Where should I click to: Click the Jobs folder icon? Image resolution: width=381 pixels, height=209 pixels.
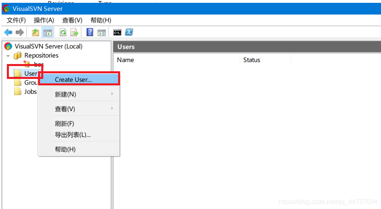click(18, 91)
